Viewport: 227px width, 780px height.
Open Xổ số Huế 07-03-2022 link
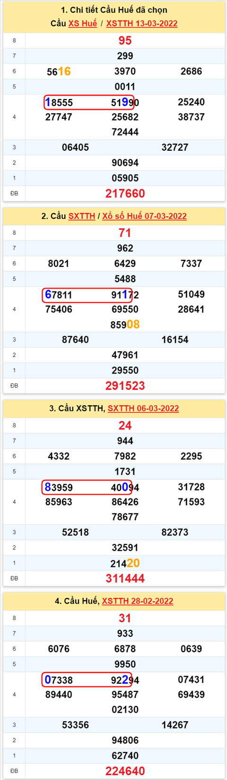tap(144, 216)
